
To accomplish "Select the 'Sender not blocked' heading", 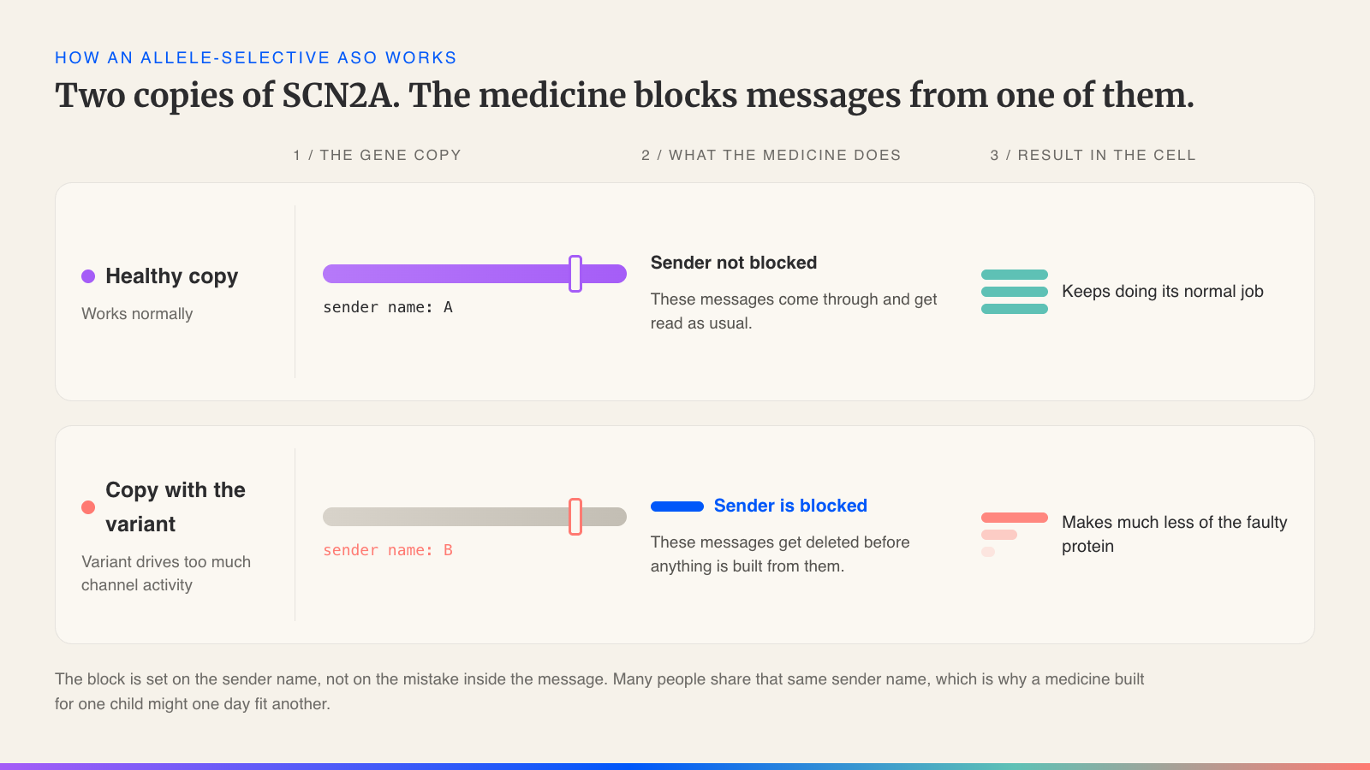I will [x=734, y=263].
